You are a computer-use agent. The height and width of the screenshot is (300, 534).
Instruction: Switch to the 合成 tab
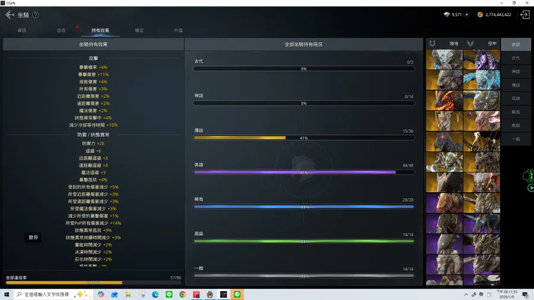[x=61, y=30]
